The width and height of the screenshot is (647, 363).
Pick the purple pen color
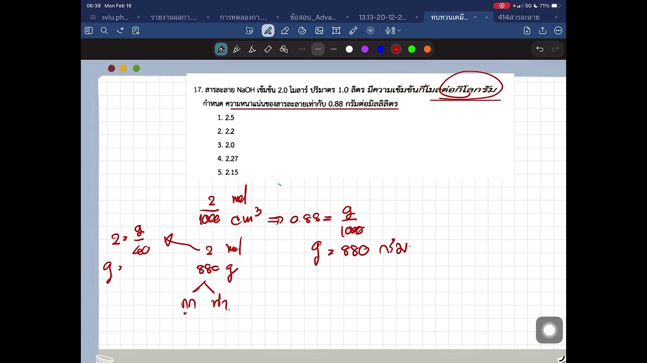click(365, 49)
